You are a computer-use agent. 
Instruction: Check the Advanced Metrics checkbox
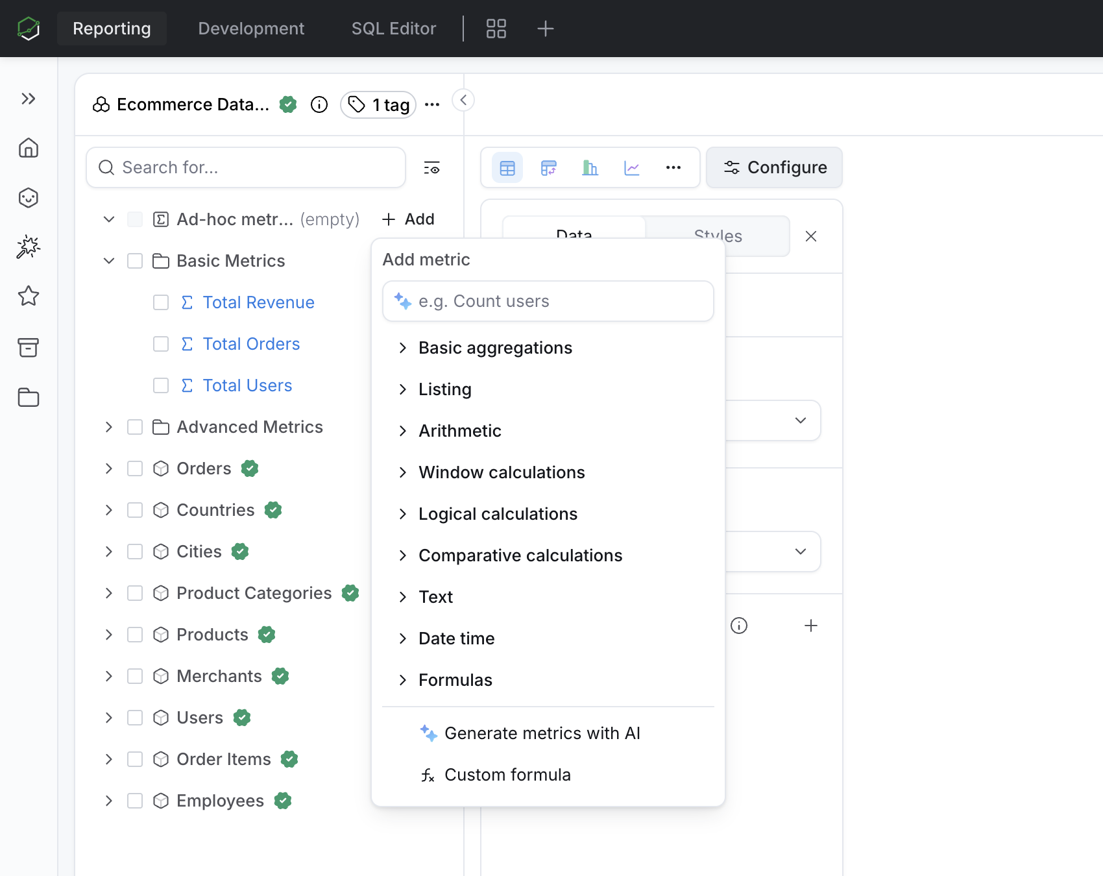(x=135, y=427)
